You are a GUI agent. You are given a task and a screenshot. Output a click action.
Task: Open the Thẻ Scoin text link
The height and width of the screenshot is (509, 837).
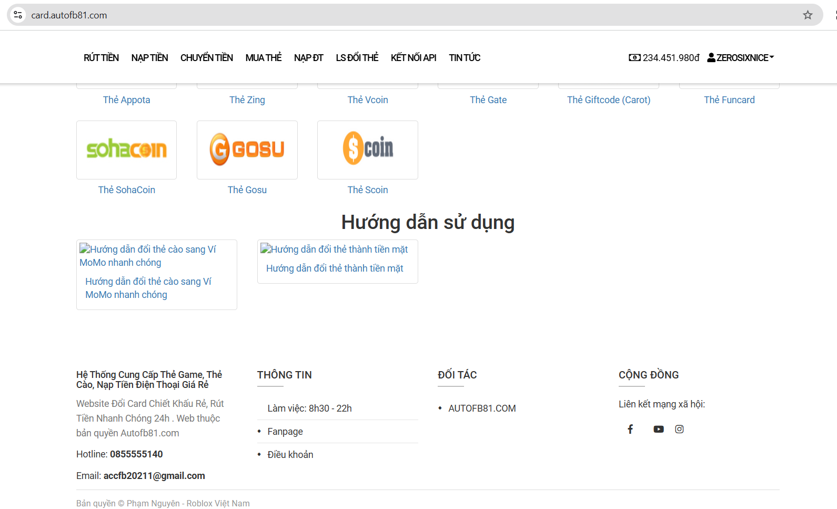click(368, 190)
